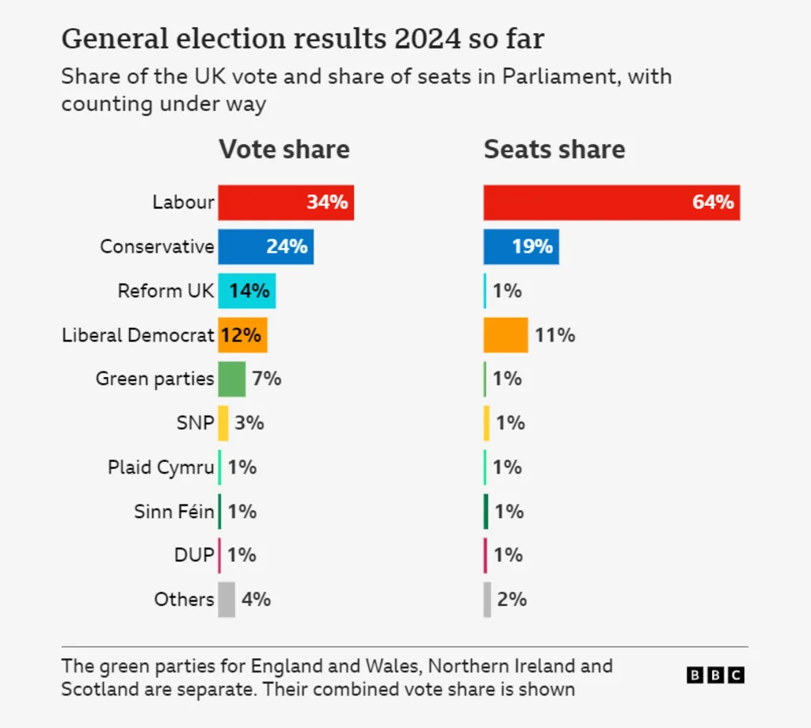
Task: Click the orange Liberal Democrat seats share bar
Action: (505, 335)
